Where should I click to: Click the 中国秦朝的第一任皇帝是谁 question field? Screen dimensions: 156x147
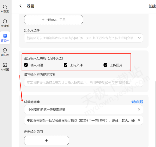click(81, 110)
